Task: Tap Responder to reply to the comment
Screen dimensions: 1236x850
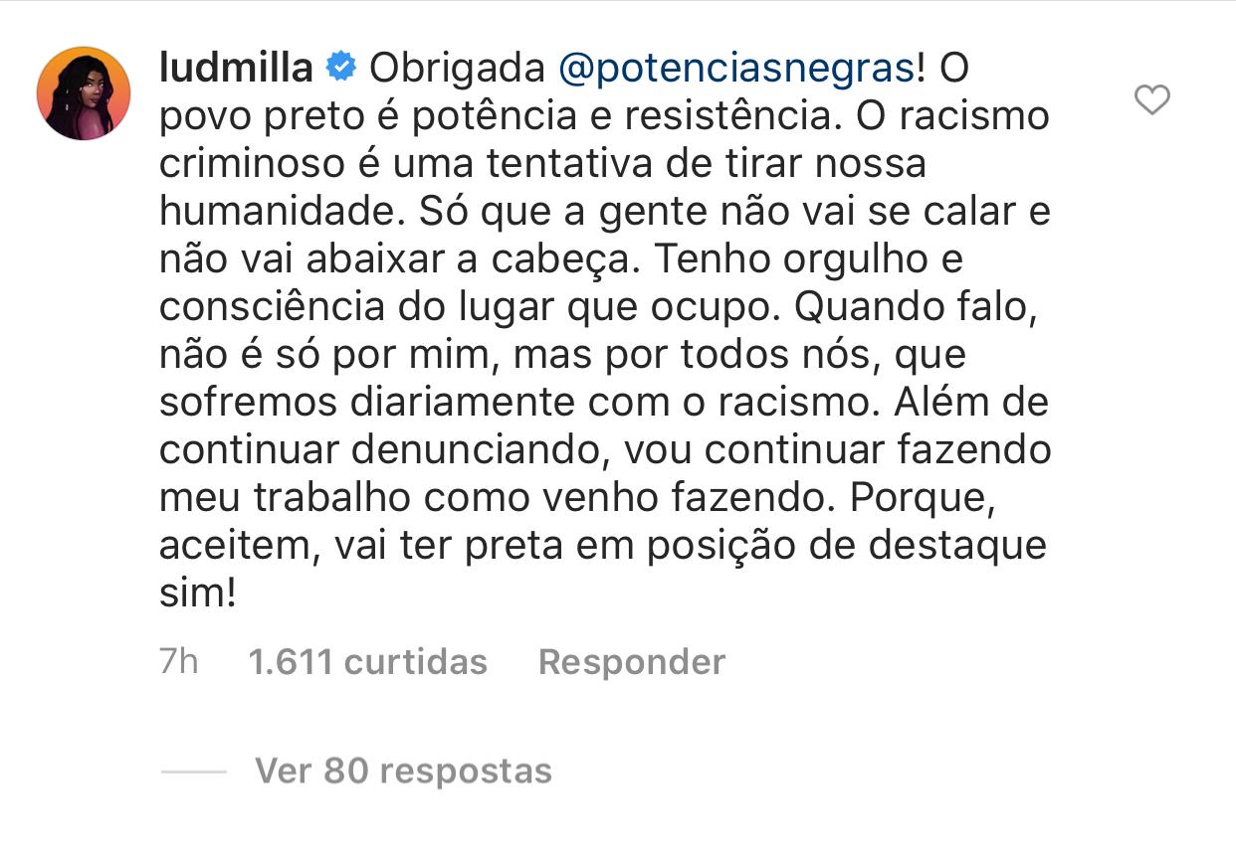Action: pyautogui.click(x=632, y=662)
